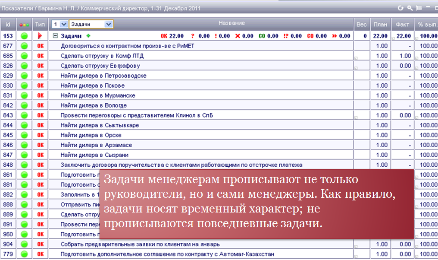Click the План total 22.00 in row 153
The image size is (438, 260).
click(380, 36)
